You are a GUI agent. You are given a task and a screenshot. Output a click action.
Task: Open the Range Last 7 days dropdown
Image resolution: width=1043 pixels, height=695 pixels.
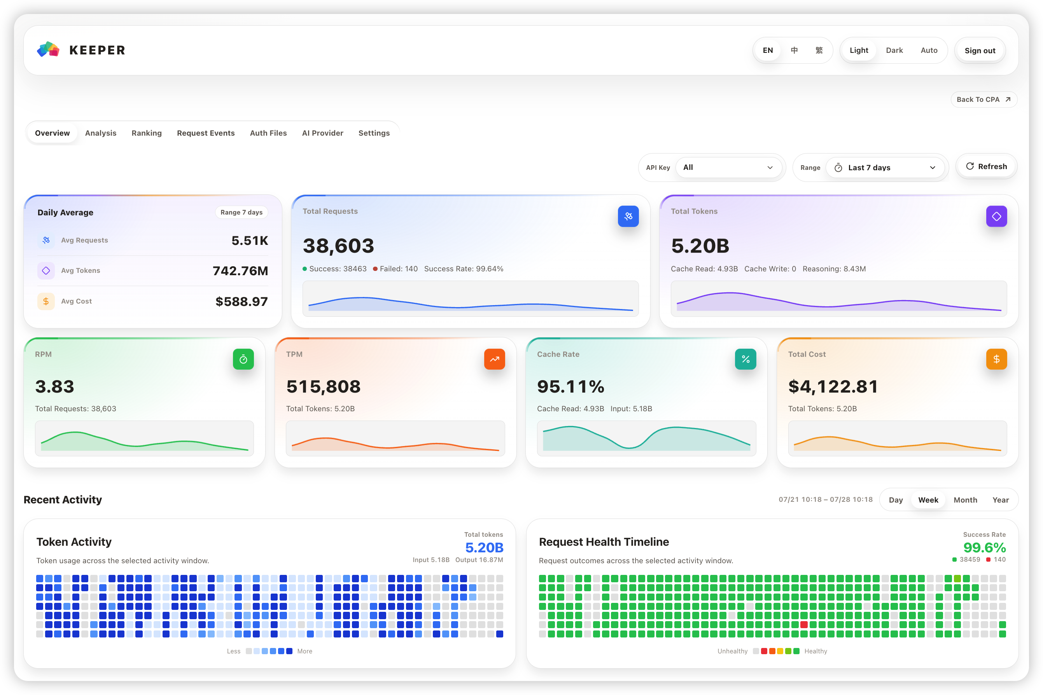(x=885, y=168)
